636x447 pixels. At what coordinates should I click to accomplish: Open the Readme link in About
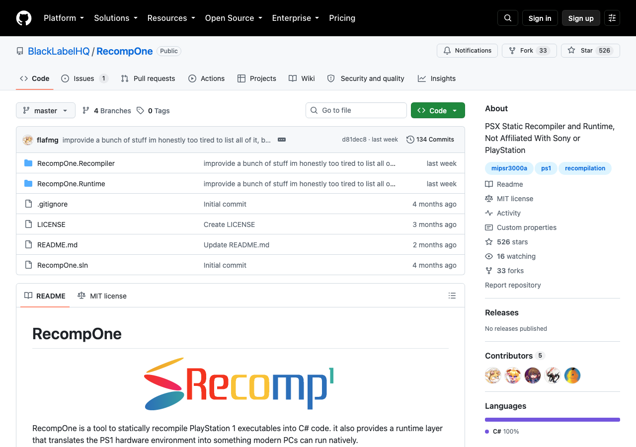[x=504, y=184]
